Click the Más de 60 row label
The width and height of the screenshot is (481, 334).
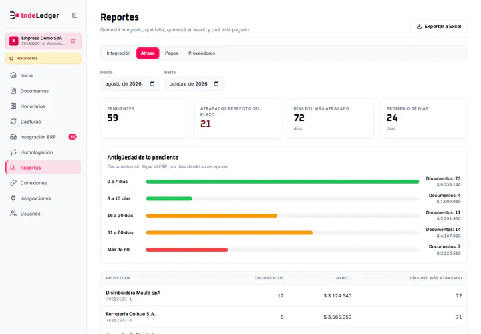(x=118, y=250)
